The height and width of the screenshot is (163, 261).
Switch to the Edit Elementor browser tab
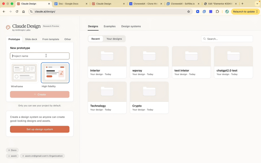click(220, 4)
